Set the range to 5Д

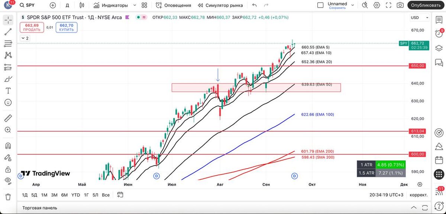coord(34,195)
